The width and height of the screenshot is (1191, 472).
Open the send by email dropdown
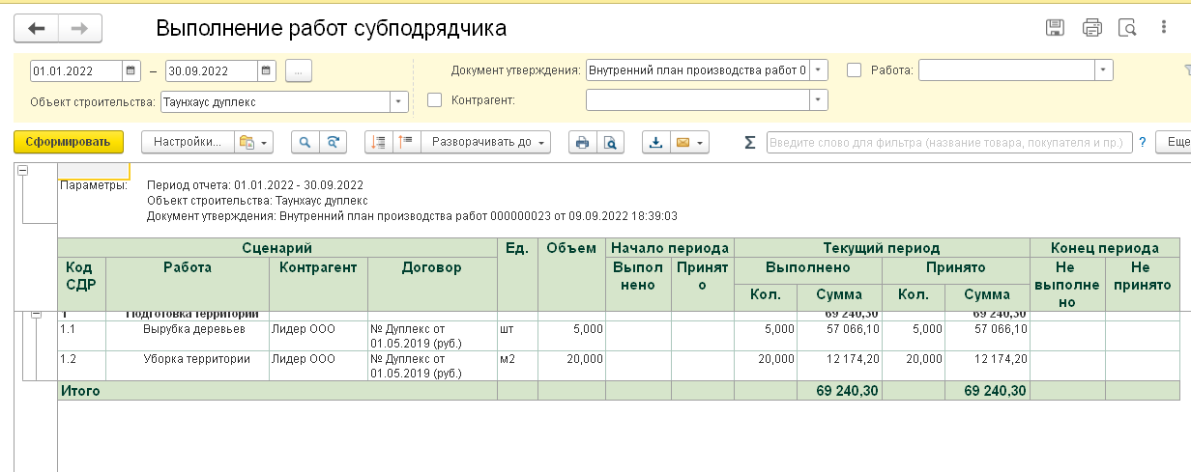[688, 143]
